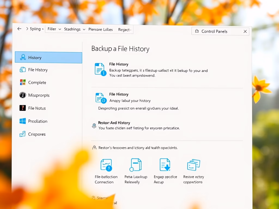Click the Windows logo Preollation icon
The image size is (279, 209).
click(x=23, y=121)
